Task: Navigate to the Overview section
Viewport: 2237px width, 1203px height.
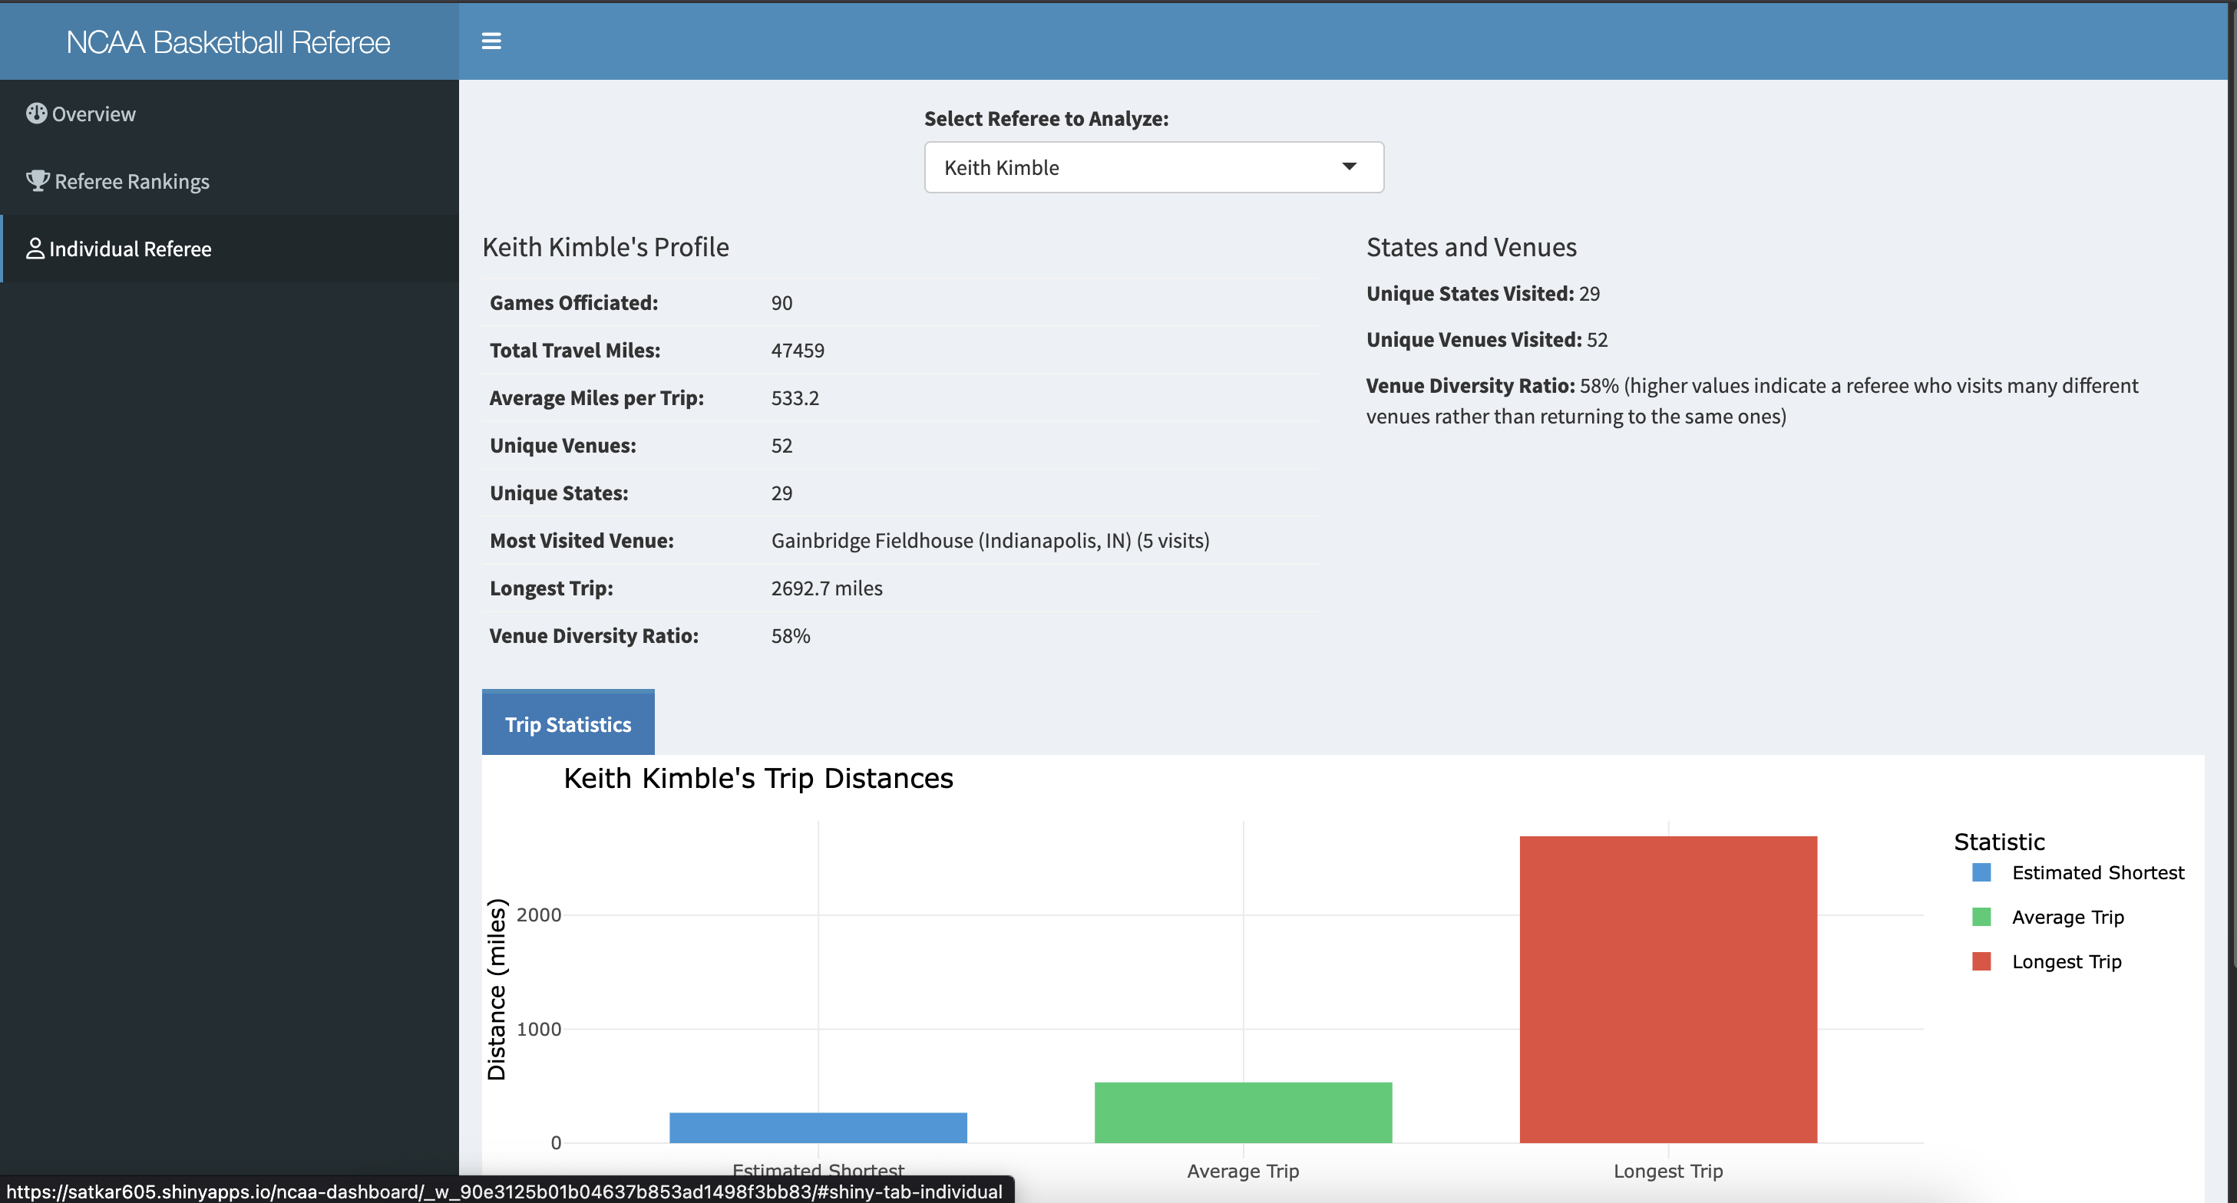Action: pyautogui.click(x=93, y=113)
